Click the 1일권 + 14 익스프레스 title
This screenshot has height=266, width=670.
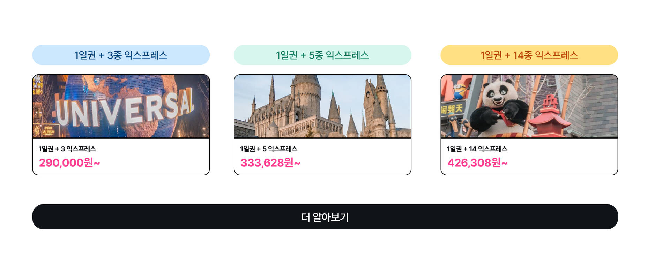pos(477,149)
